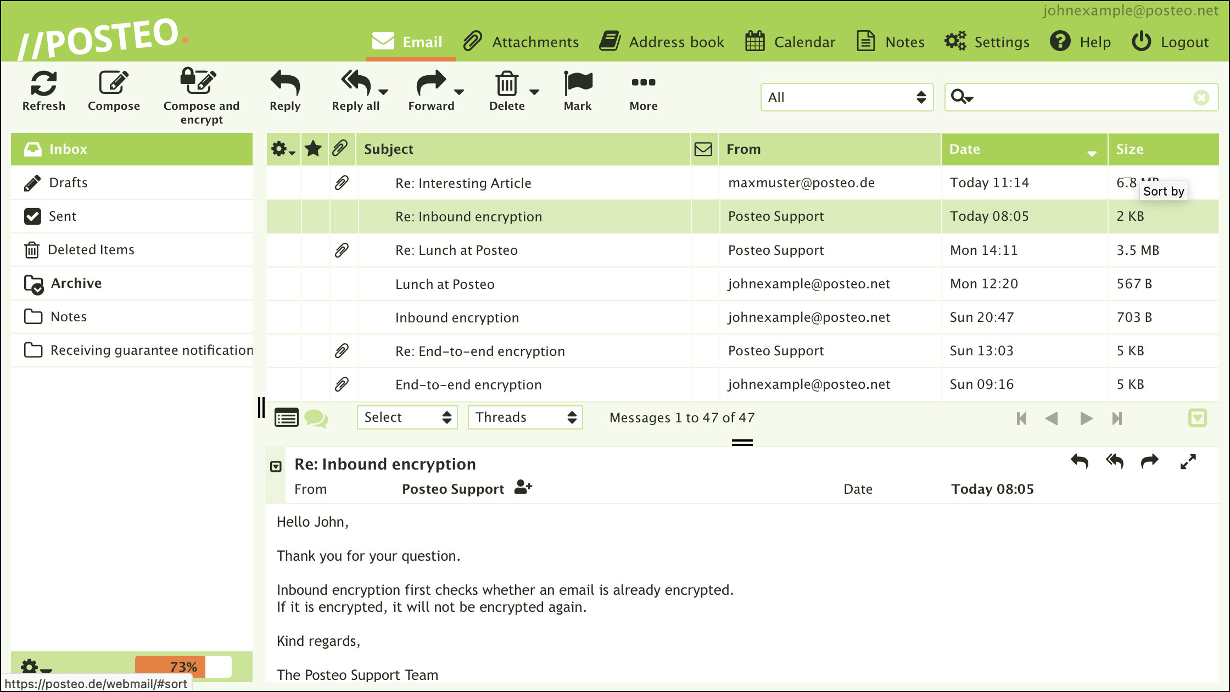This screenshot has height=692, width=1230.
Task: Open the Deleted Items folder
Action: tap(132, 249)
